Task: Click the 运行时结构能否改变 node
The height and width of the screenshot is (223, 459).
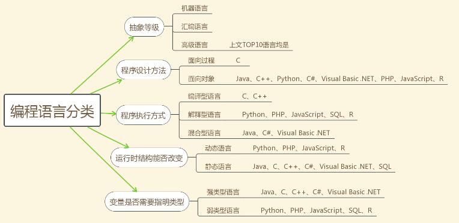Action: tap(149, 157)
